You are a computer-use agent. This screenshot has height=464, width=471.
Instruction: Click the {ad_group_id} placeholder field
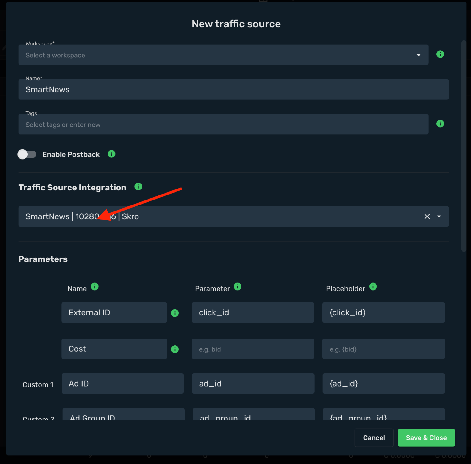[384, 414]
